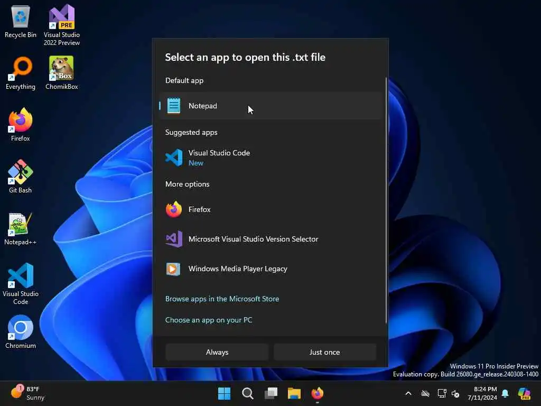Choose Visual Studio Code from suggested apps
This screenshot has height=406, width=541.
coord(271,158)
